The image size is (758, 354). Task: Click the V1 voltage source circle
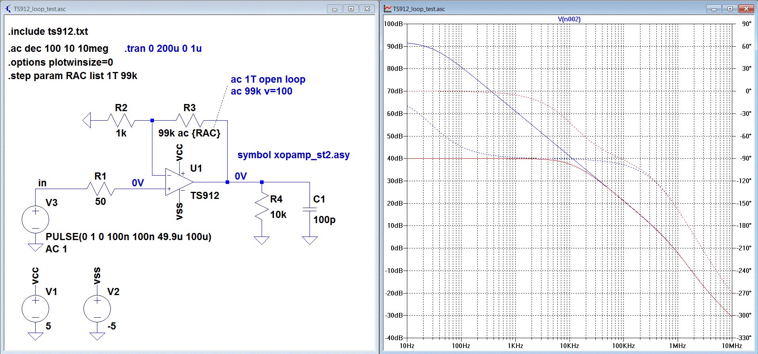point(36,309)
